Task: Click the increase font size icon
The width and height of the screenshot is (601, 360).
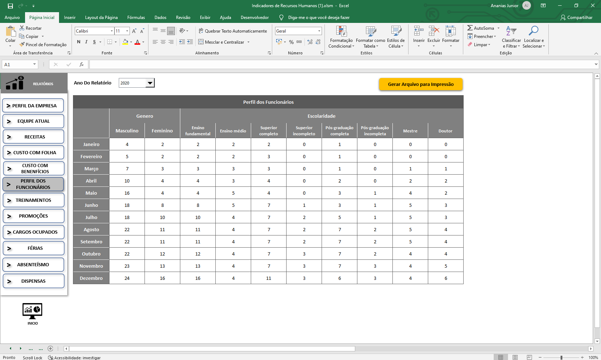Action: click(134, 31)
